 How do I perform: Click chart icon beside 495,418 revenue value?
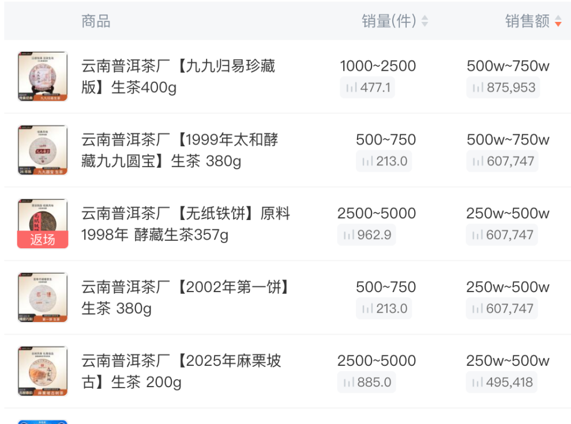[478, 383]
